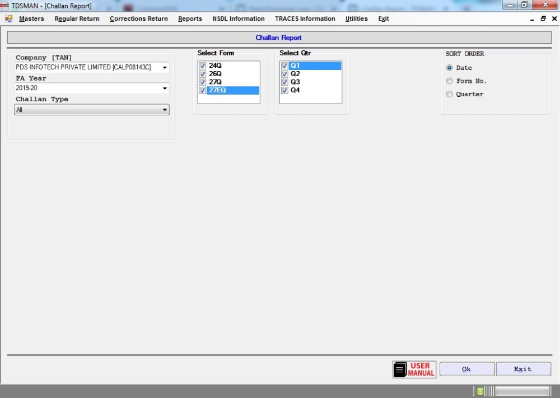Open the User Manual icon

pyautogui.click(x=414, y=369)
